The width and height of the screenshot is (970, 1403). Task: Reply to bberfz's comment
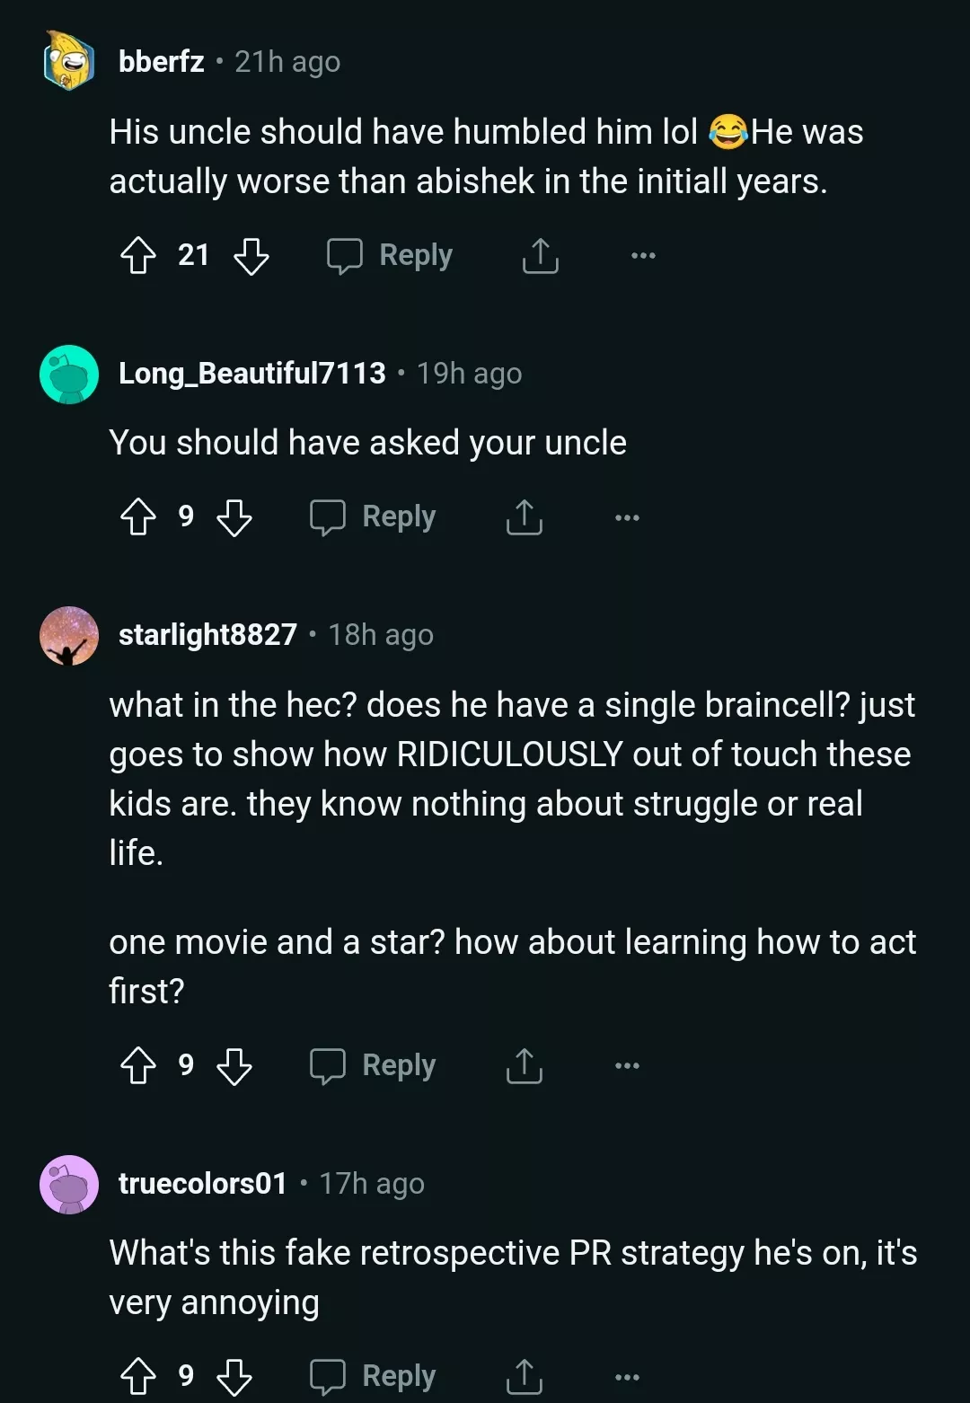point(390,256)
